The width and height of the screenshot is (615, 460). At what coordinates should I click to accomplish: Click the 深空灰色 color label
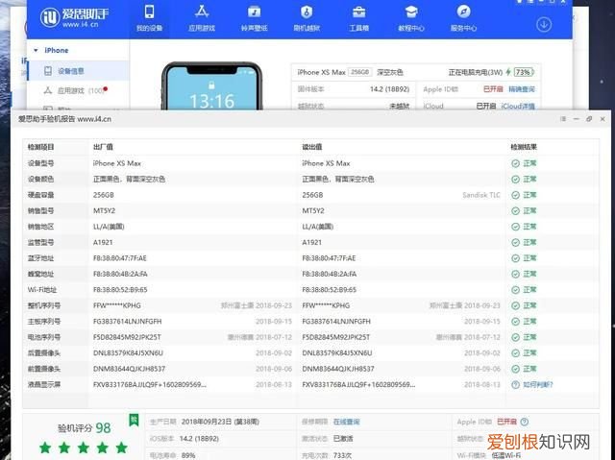coord(390,72)
